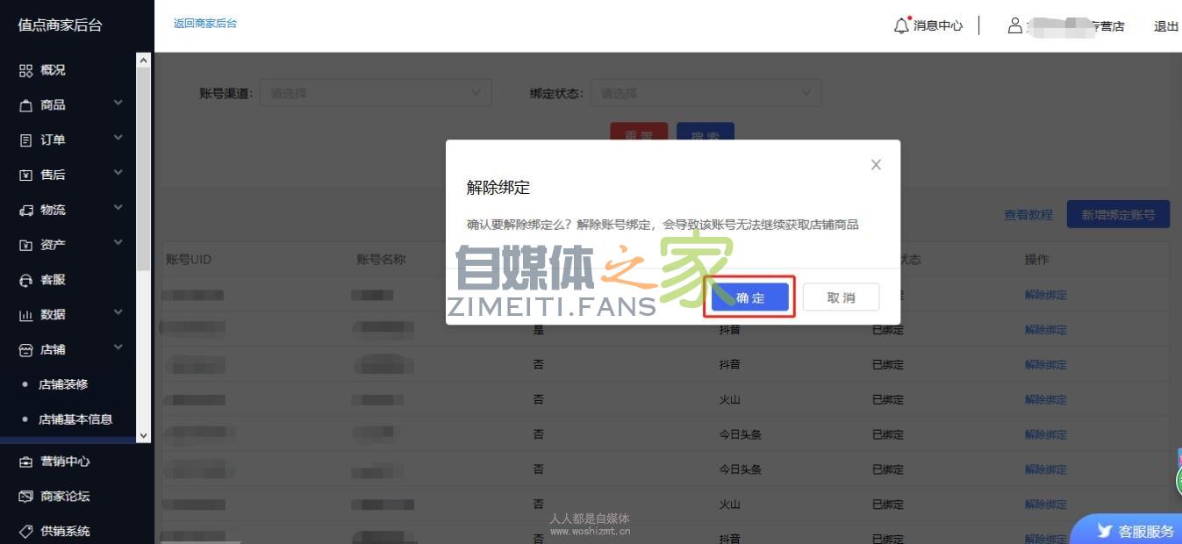Screen dimensions: 1182x544
Task: Select the 商品 products icon
Action: [x=25, y=104]
